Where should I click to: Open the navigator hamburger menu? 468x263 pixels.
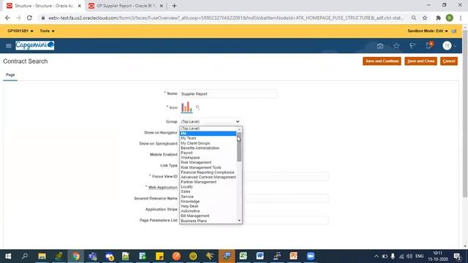pyautogui.click(x=8, y=45)
